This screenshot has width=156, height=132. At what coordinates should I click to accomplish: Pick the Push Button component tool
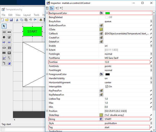[x=4, y=32]
